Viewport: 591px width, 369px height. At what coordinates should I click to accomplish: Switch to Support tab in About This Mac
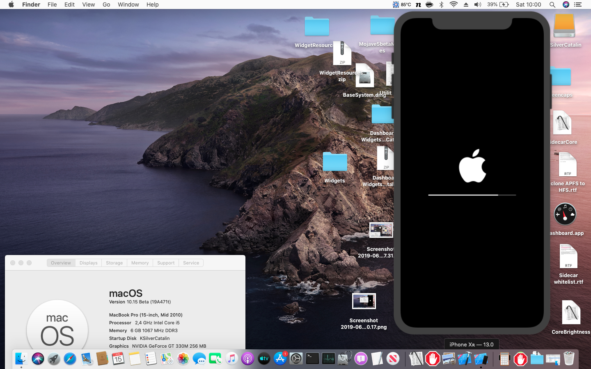(166, 263)
